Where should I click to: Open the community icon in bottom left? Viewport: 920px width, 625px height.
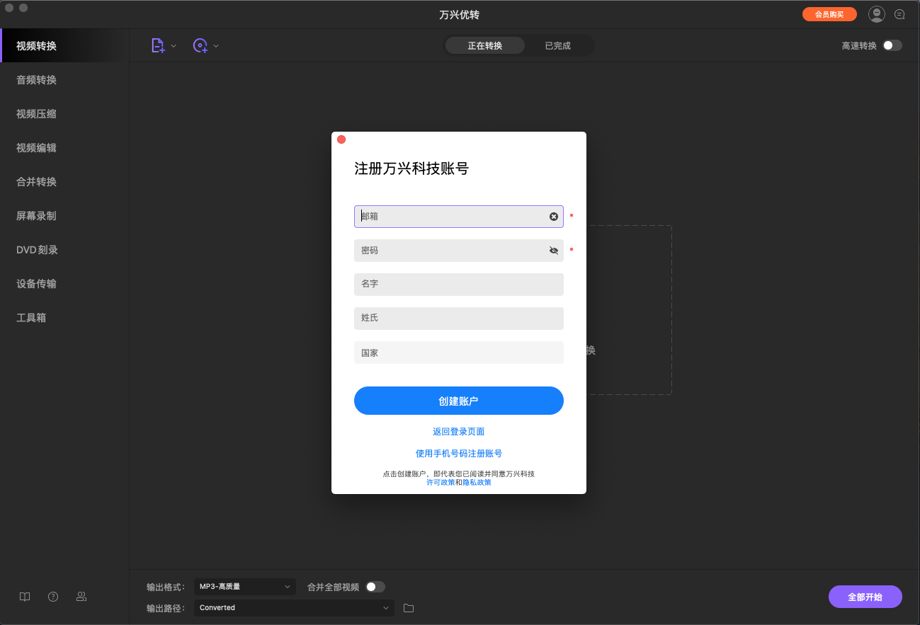coord(81,597)
